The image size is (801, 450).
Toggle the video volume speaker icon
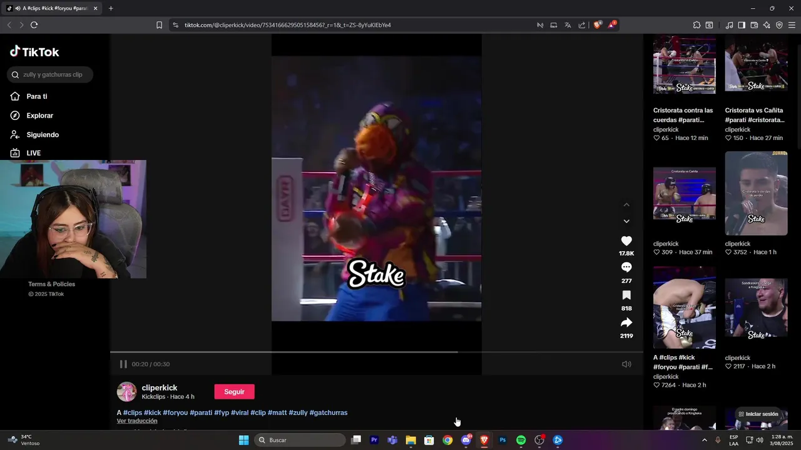click(626, 364)
